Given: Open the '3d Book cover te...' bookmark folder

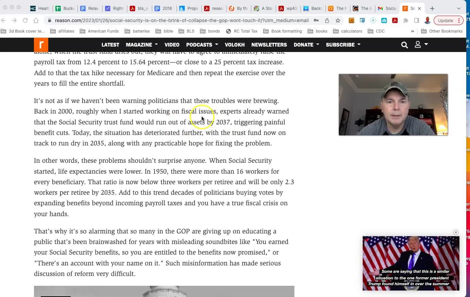Looking at the screenshot, I should pyautogui.click(x=23, y=31).
